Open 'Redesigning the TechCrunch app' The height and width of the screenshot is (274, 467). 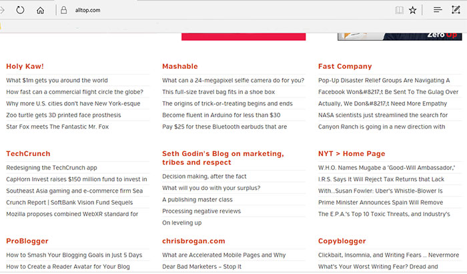coord(51,168)
